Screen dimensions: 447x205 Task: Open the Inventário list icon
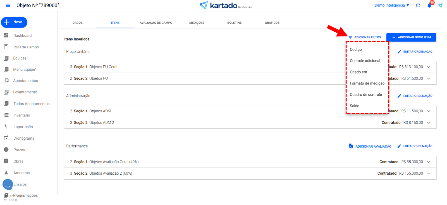6,115
